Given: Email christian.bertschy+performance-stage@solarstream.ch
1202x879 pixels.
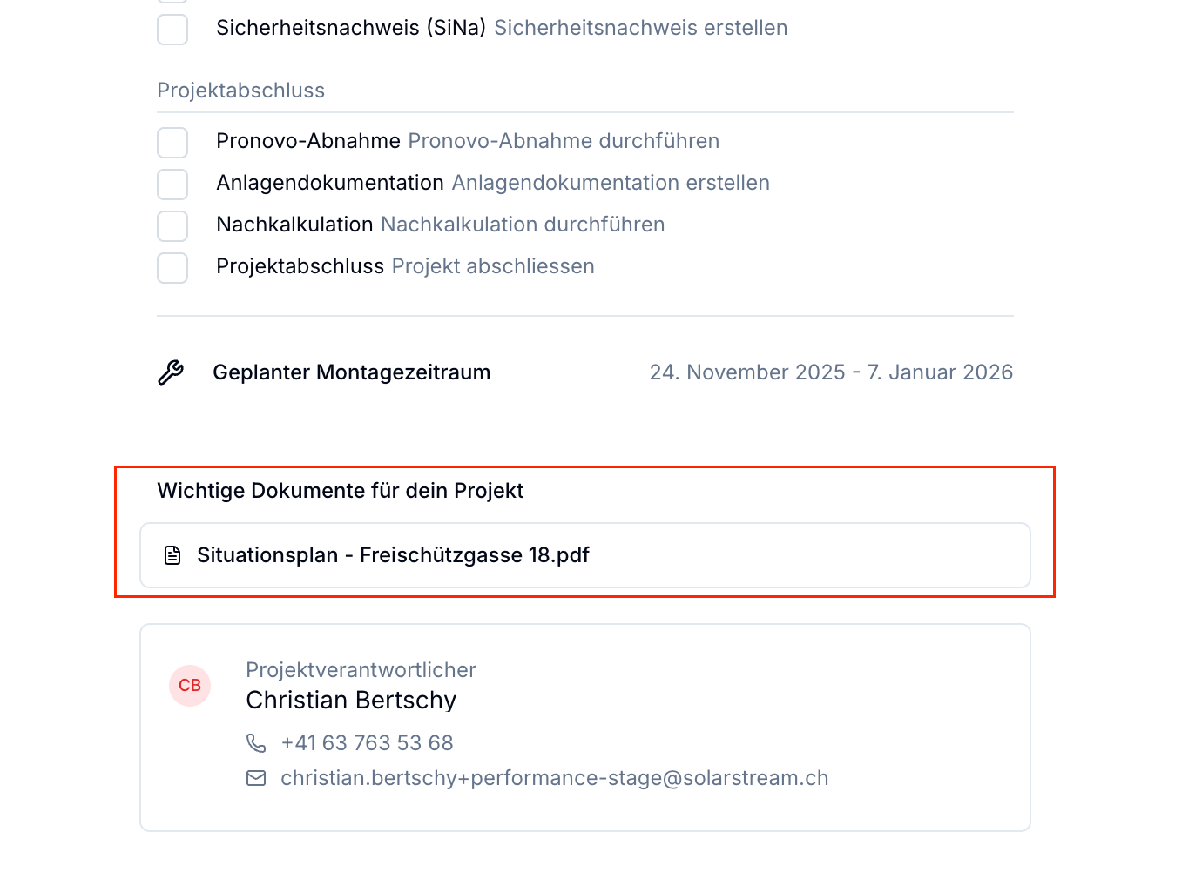Looking at the screenshot, I should click(555, 778).
